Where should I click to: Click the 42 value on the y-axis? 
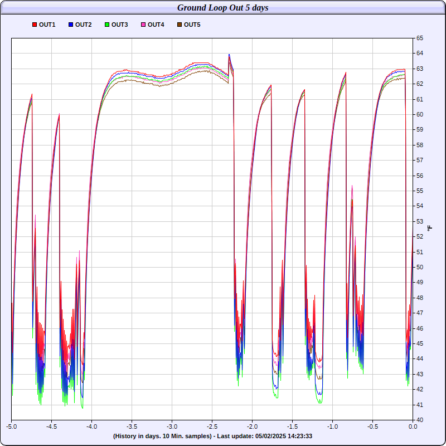(x=420, y=389)
